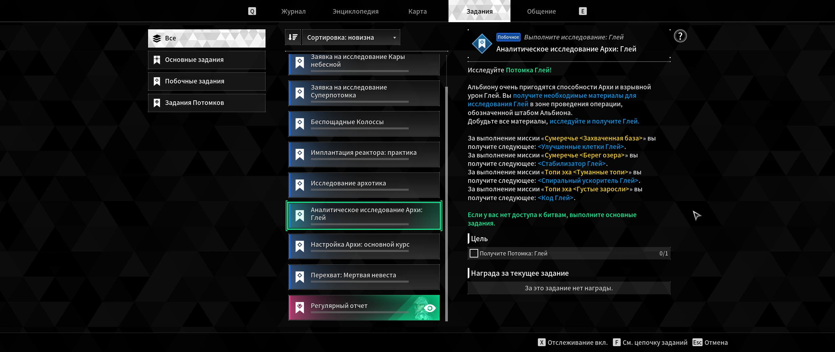The height and width of the screenshot is (352, 835).
Task: Click the <Спиральный ускоритель Глей> text
Action: tap(588, 181)
